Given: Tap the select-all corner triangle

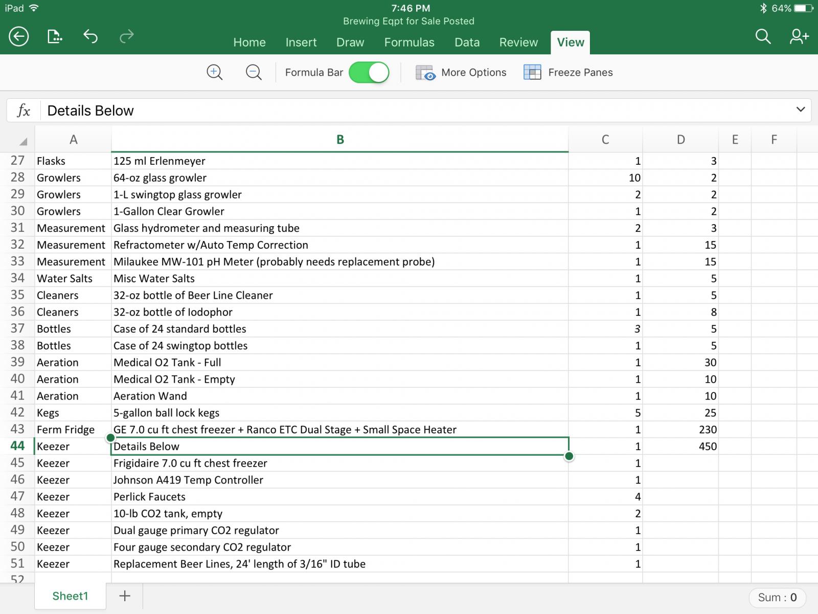Looking at the screenshot, I should pyautogui.click(x=23, y=141).
